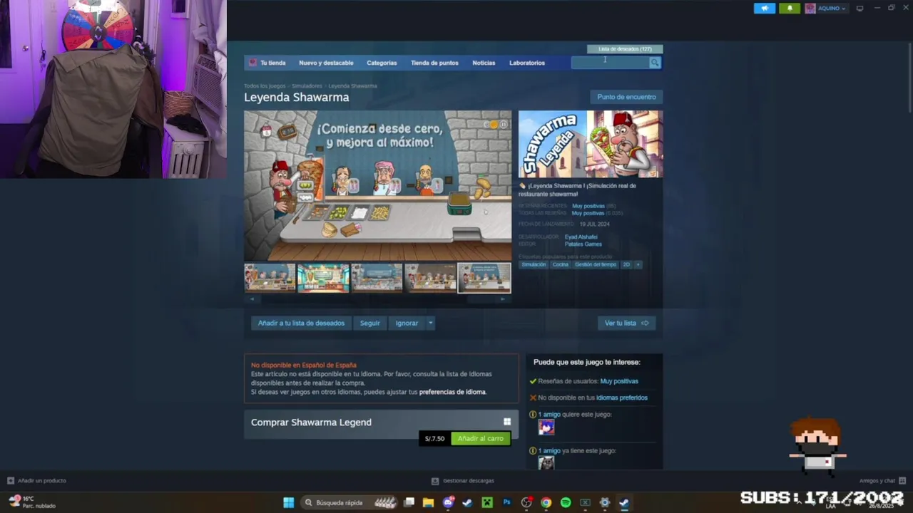Click the thumbnail strip left arrow

(251, 299)
